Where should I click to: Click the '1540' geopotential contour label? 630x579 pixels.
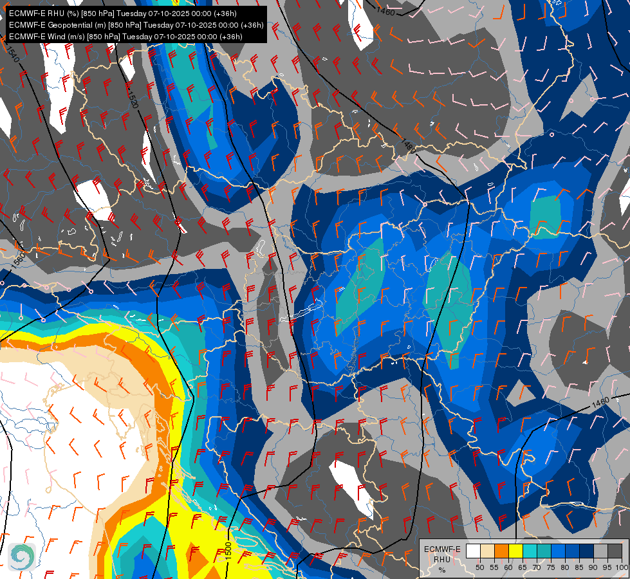coord(12,54)
